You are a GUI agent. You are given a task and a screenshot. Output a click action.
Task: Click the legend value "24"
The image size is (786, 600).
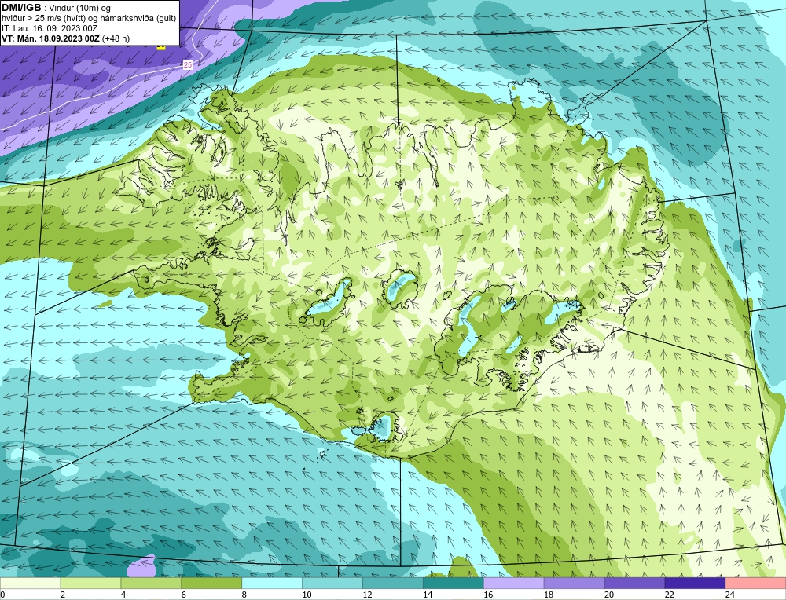coord(730,595)
